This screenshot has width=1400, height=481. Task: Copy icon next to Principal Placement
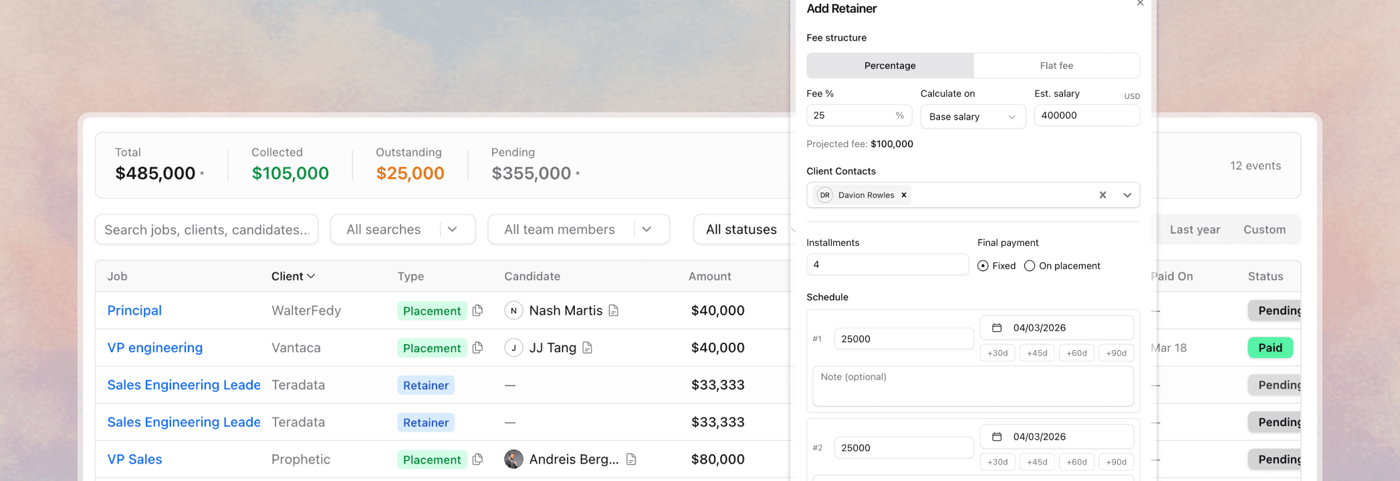(x=477, y=310)
